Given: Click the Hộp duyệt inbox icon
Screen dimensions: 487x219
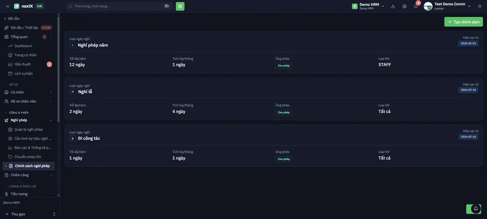Looking at the screenshot, I should click(x=10, y=64).
